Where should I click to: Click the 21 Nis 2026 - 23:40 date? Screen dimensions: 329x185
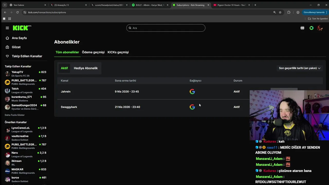(127, 107)
